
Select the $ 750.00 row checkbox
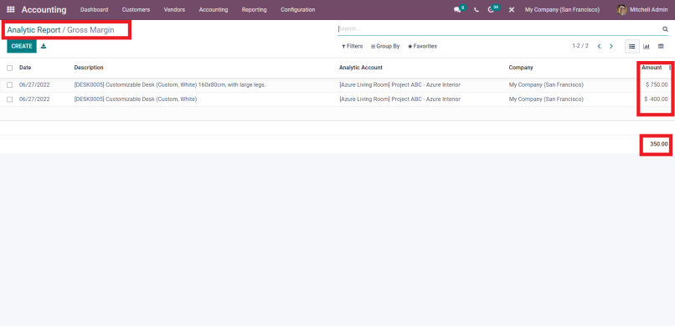coord(9,85)
